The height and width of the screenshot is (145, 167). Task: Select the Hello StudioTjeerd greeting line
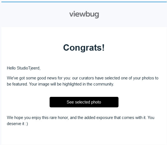click(23, 68)
